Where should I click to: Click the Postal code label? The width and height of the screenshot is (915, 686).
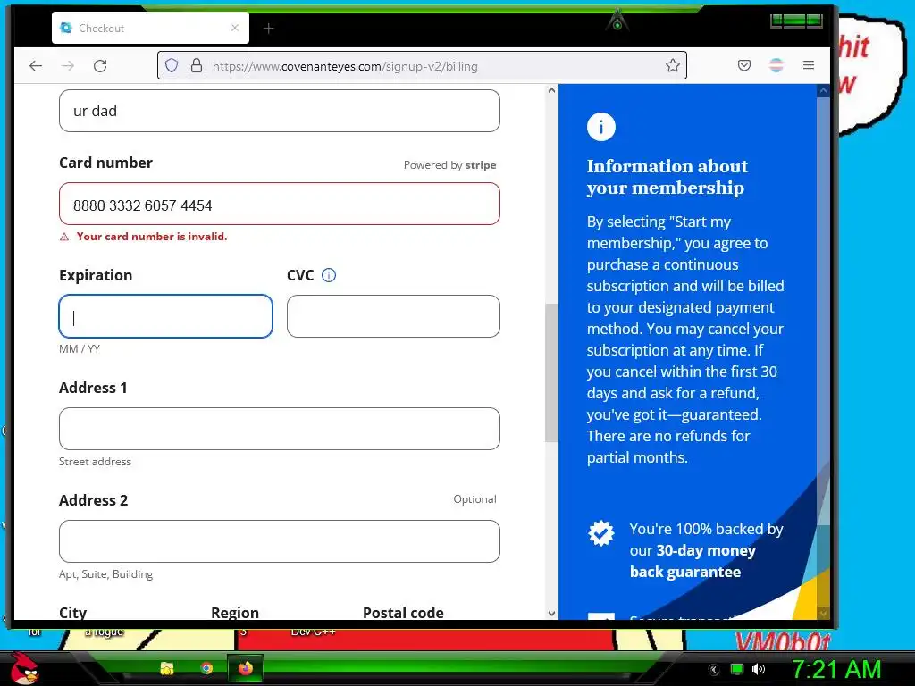[403, 612]
